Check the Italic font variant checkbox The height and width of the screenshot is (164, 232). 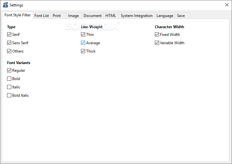tap(9, 87)
